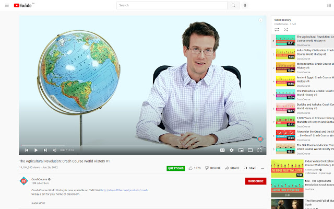The height and width of the screenshot is (209, 334).
Task: Click the search magnifier button
Action: 233,5
